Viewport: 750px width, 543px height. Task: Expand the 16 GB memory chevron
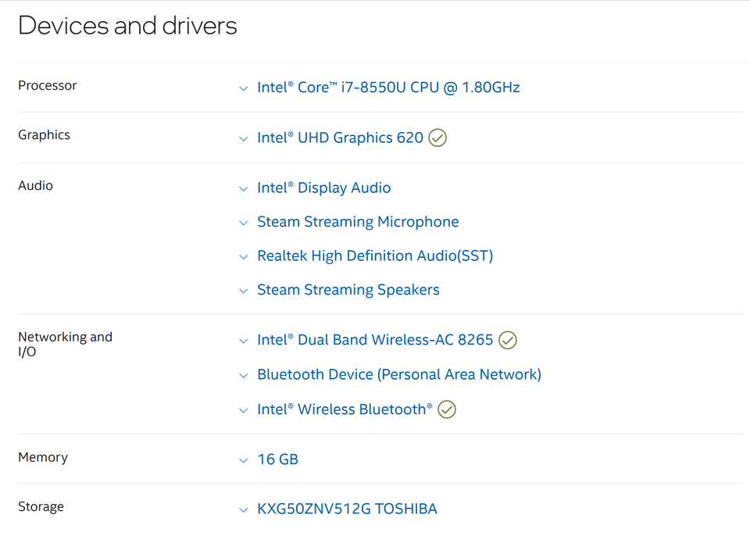coord(244,460)
